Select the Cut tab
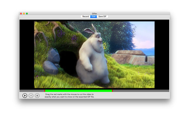 (93, 16)
